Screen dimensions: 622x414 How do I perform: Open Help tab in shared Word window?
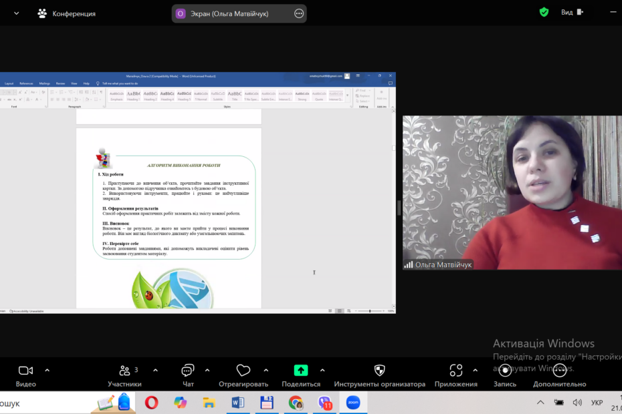point(86,83)
